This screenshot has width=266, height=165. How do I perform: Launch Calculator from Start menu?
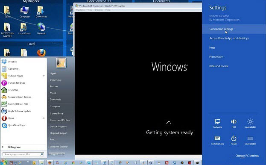[23, 69]
